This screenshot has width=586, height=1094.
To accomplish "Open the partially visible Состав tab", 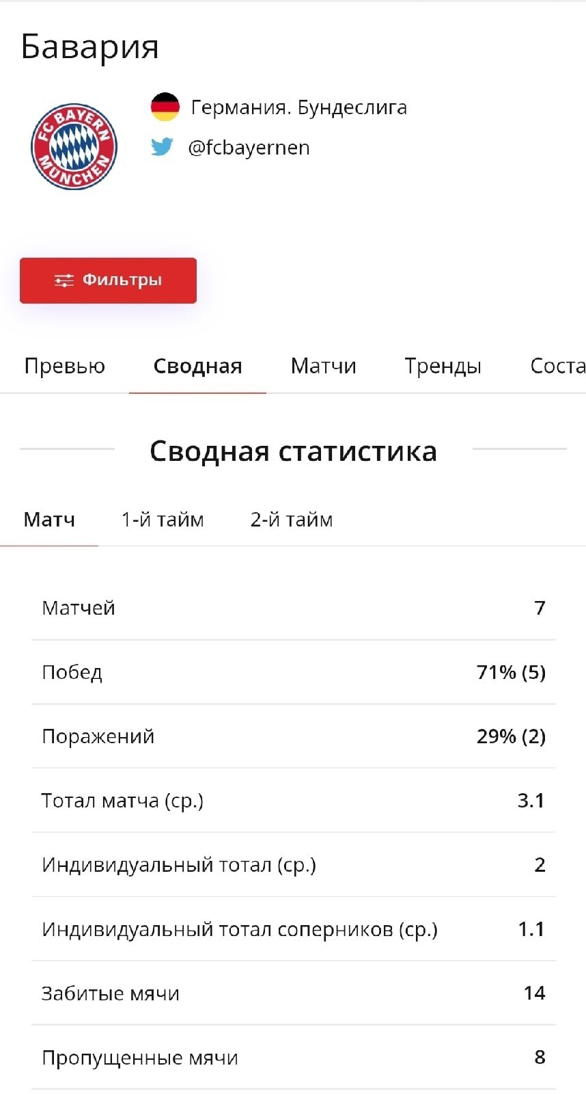I will (x=557, y=366).
